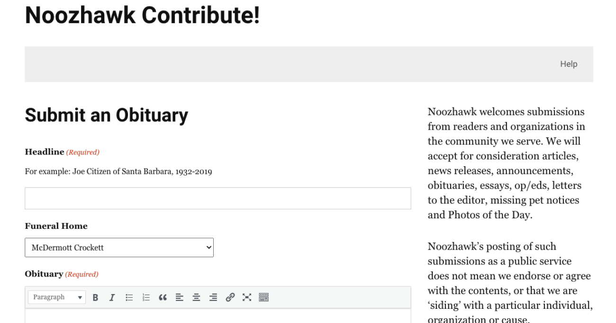Image resolution: width=616 pixels, height=323 pixels.
Task: Open the Funeral Home dropdown
Action: [119, 248]
